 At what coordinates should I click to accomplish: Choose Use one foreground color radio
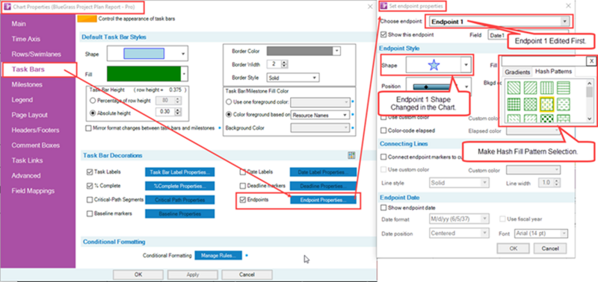pos(229,102)
